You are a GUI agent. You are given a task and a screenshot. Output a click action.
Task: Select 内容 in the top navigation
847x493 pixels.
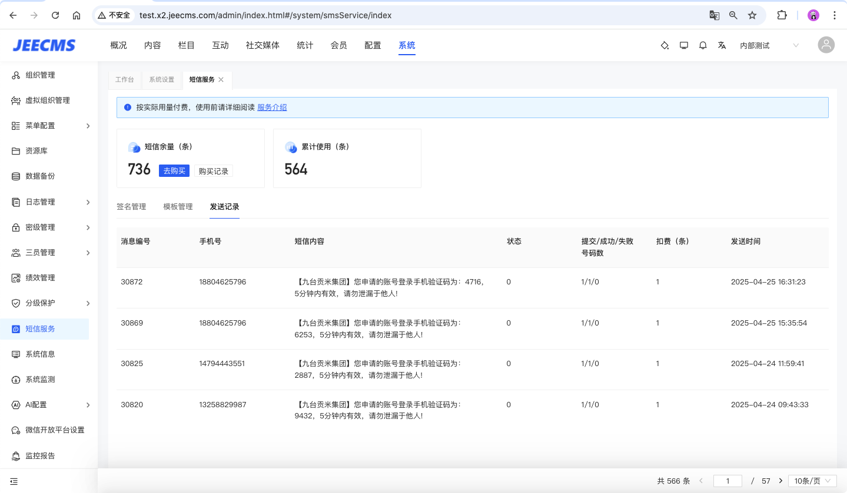[152, 45]
